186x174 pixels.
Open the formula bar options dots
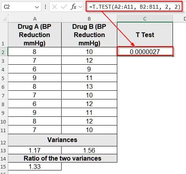[x=45, y=7]
